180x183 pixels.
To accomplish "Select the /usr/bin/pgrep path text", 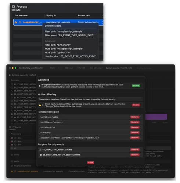I will click(47, 127).
